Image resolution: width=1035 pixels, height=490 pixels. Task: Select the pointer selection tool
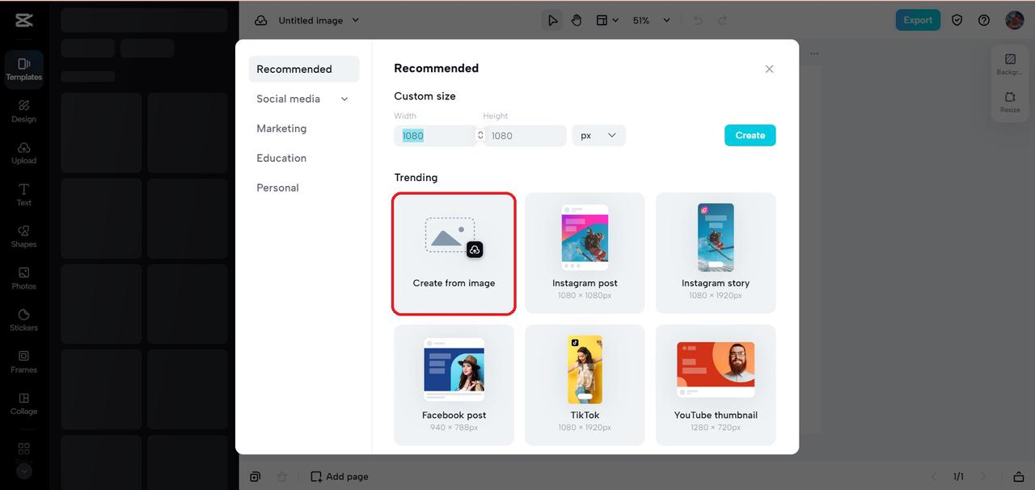coord(552,20)
